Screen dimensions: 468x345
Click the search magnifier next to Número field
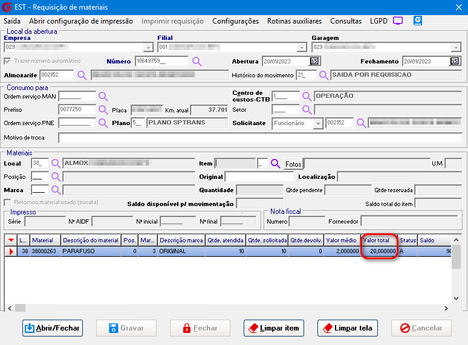click(197, 62)
